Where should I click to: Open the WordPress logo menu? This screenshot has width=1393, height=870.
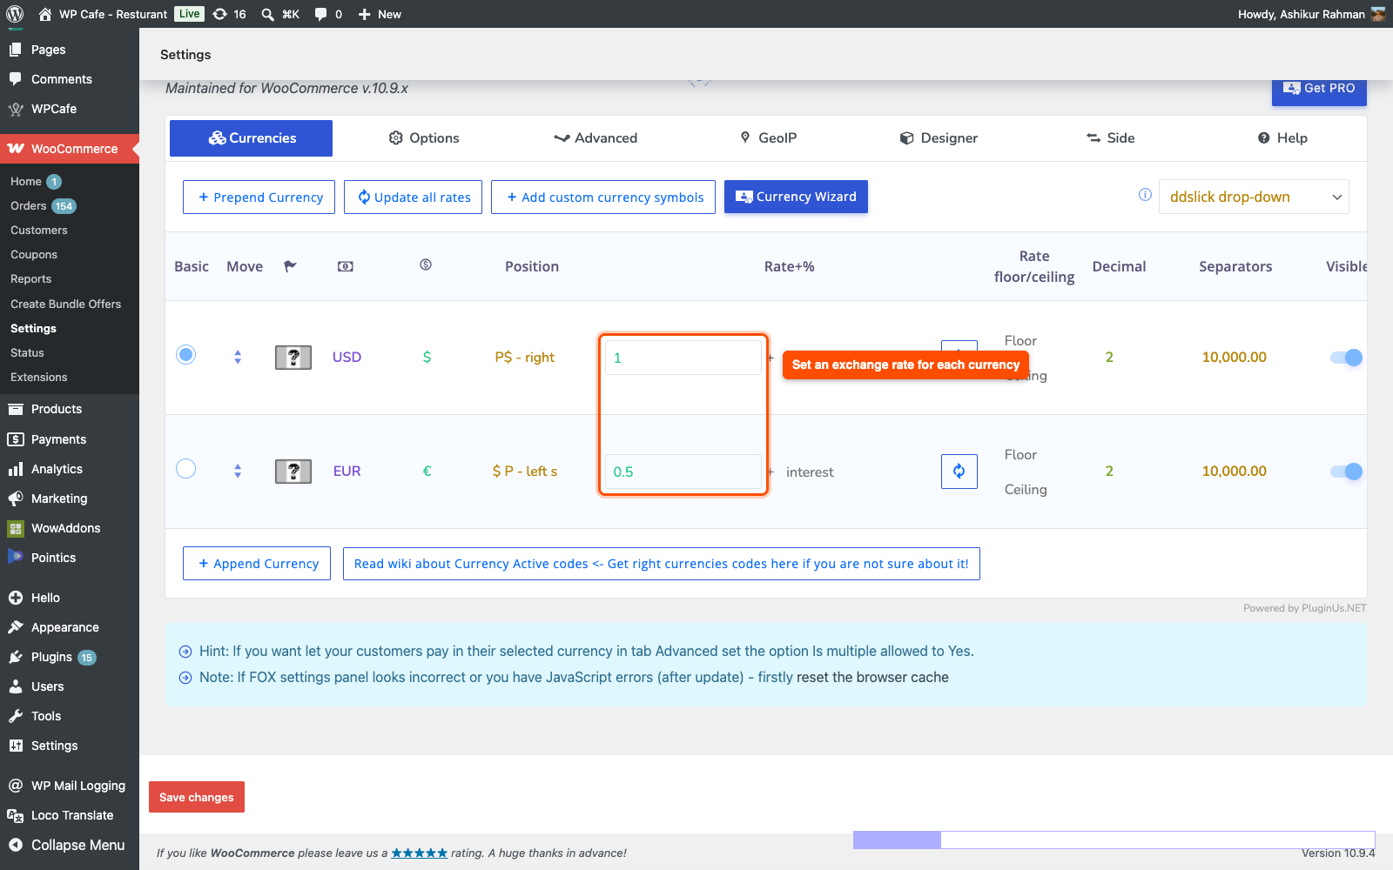coord(15,14)
